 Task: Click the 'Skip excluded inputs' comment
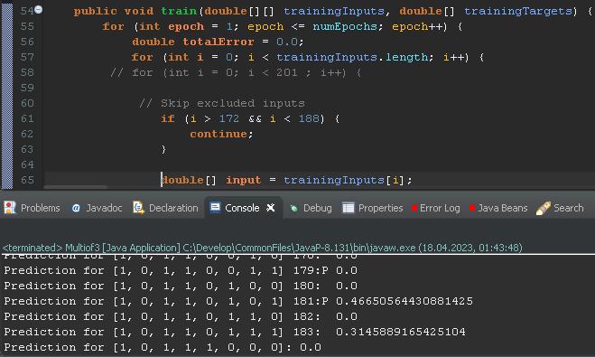coord(233,103)
